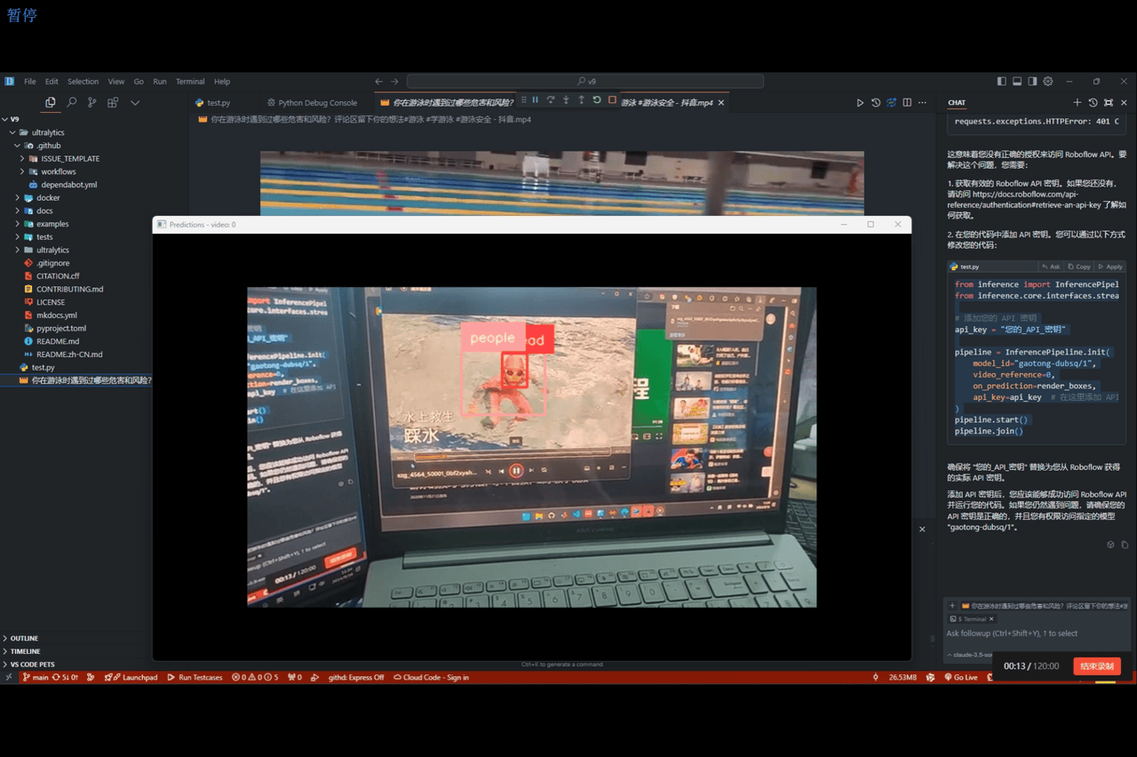Switch to the test.py editor tab
Screen dimensions: 1137x757
point(218,103)
